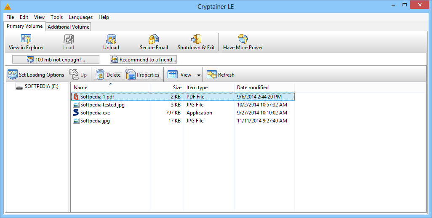Image resolution: width=432 pixels, height=218 pixels.
Task: Open Set Loading Options
Action: click(36, 74)
